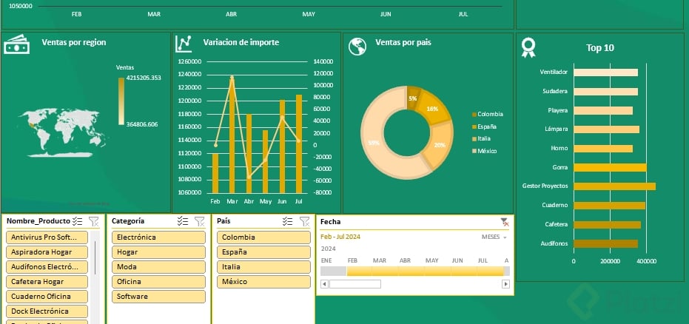
Task: Select Dock Electrónica product
Action: coord(47,311)
